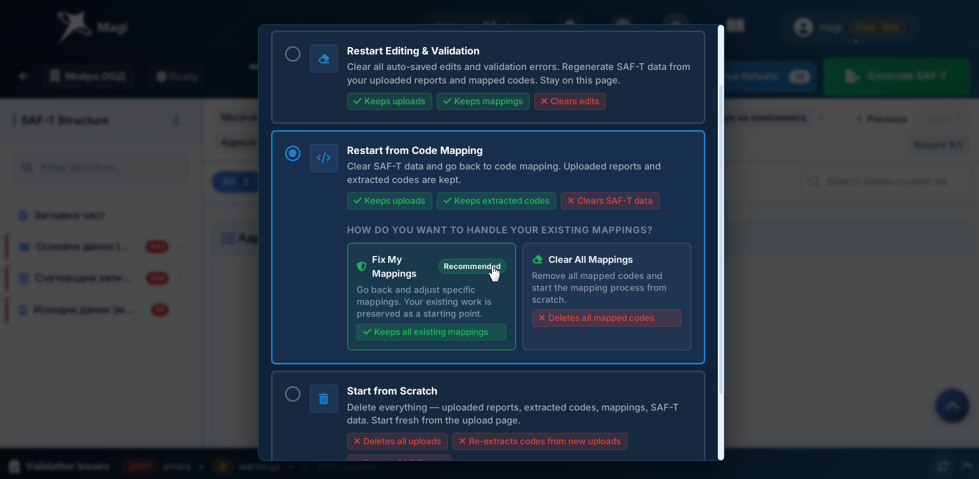The height and width of the screenshot is (479, 979).
Task: Select the Restart Editing & Validation radio button
Action: pyautogui.click(x=293, y=54)
